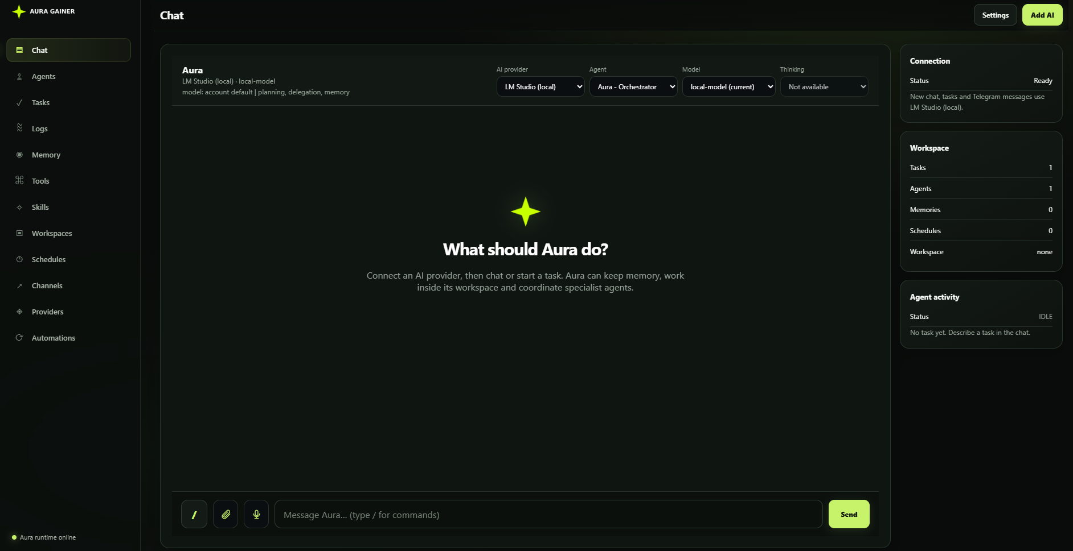Click the Schedules row in Workspace panel
1073x551 pixels.
coord(981,231)
